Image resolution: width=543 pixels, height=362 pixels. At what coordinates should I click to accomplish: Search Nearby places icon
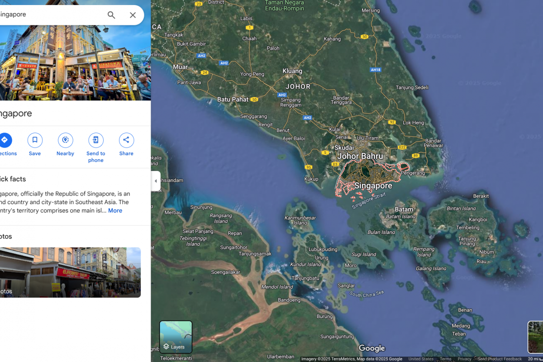[65, 140]
